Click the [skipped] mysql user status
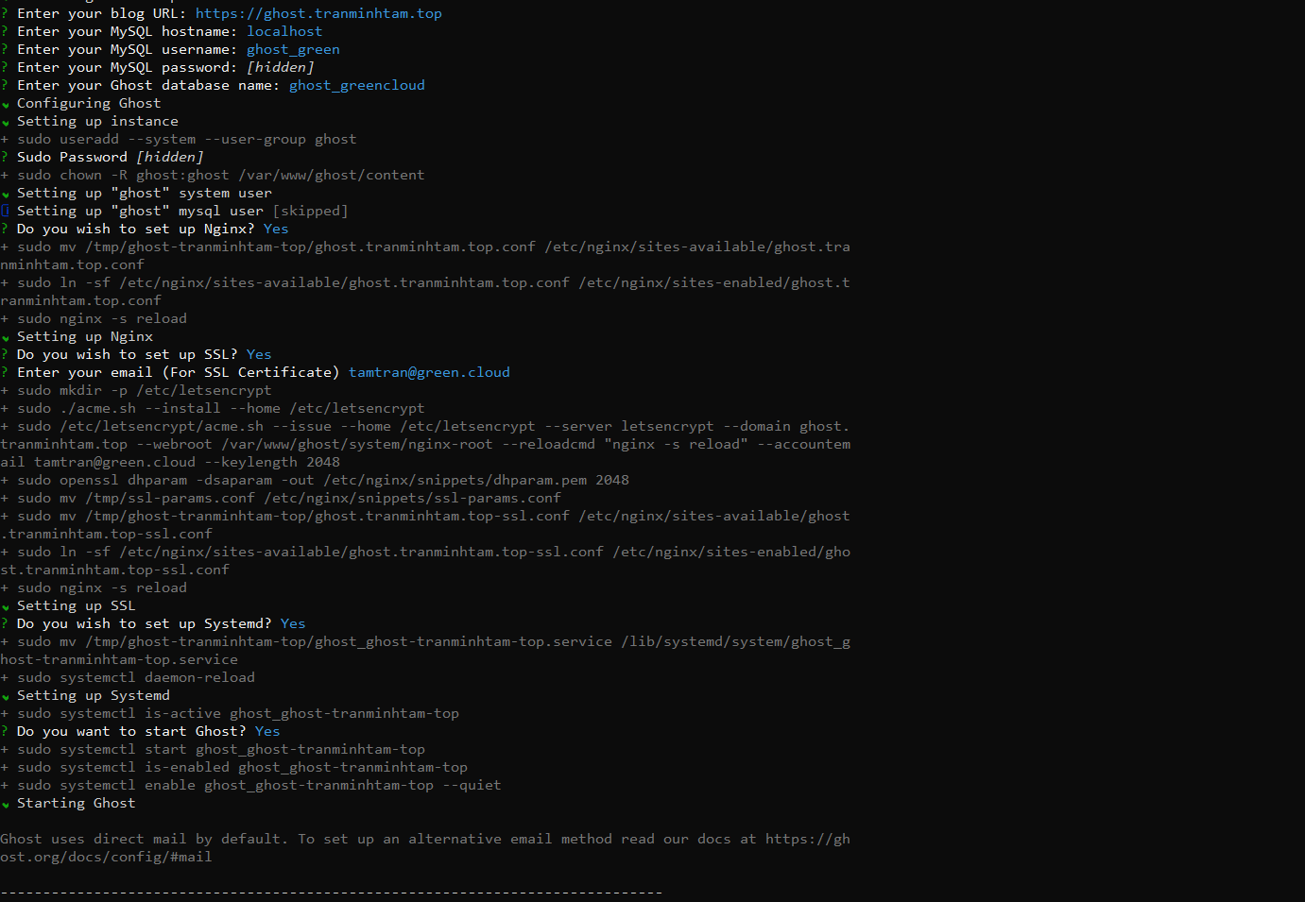Image resolution: width=1305 pixels, height=902 pixels. pyautogui.click(x=310, y=211)
